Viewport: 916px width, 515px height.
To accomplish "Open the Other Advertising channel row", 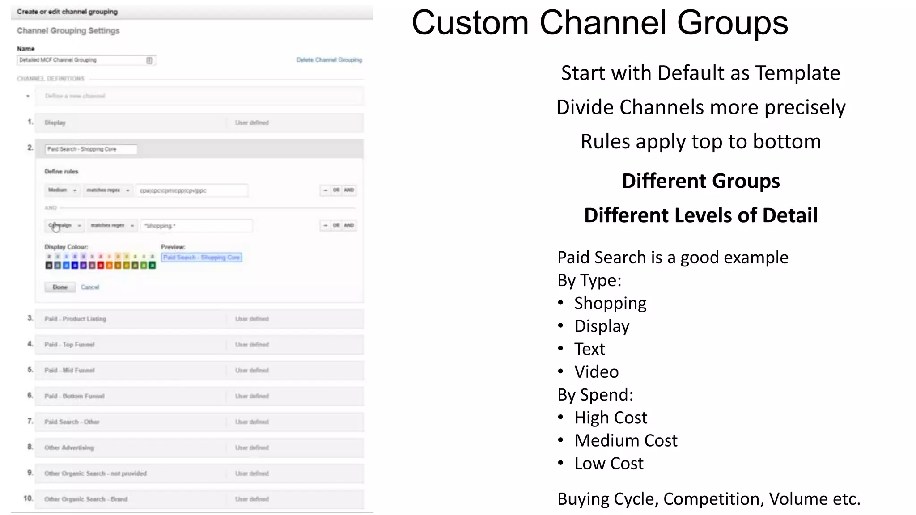I will pyautogui.click(x=199, y=447).
